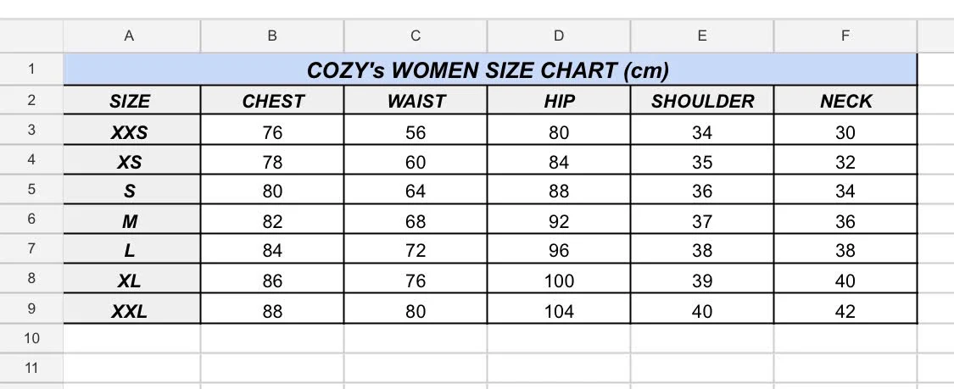Select column C header
Image resolution: width=954 pixels, height=389 pixels.
coord(416,36)
